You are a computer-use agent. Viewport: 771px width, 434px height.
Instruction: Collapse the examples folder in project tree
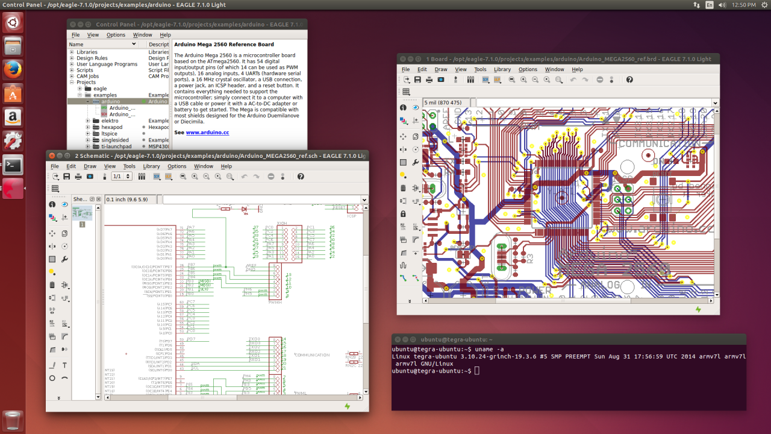point(80,95)
